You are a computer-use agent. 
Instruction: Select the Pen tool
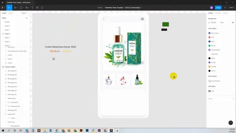tap(27, 7)
